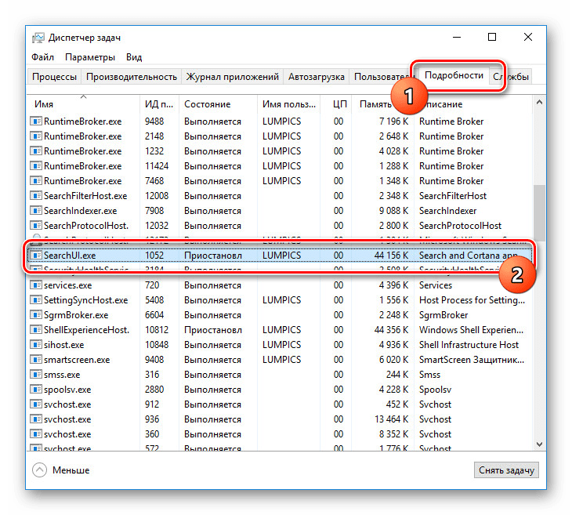Click the Снять задачу button
Viewport: 572px width, 515px height.
point(506,470)
